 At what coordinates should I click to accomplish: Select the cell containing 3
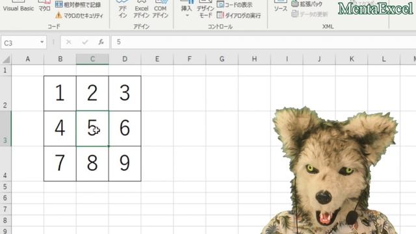125,94
